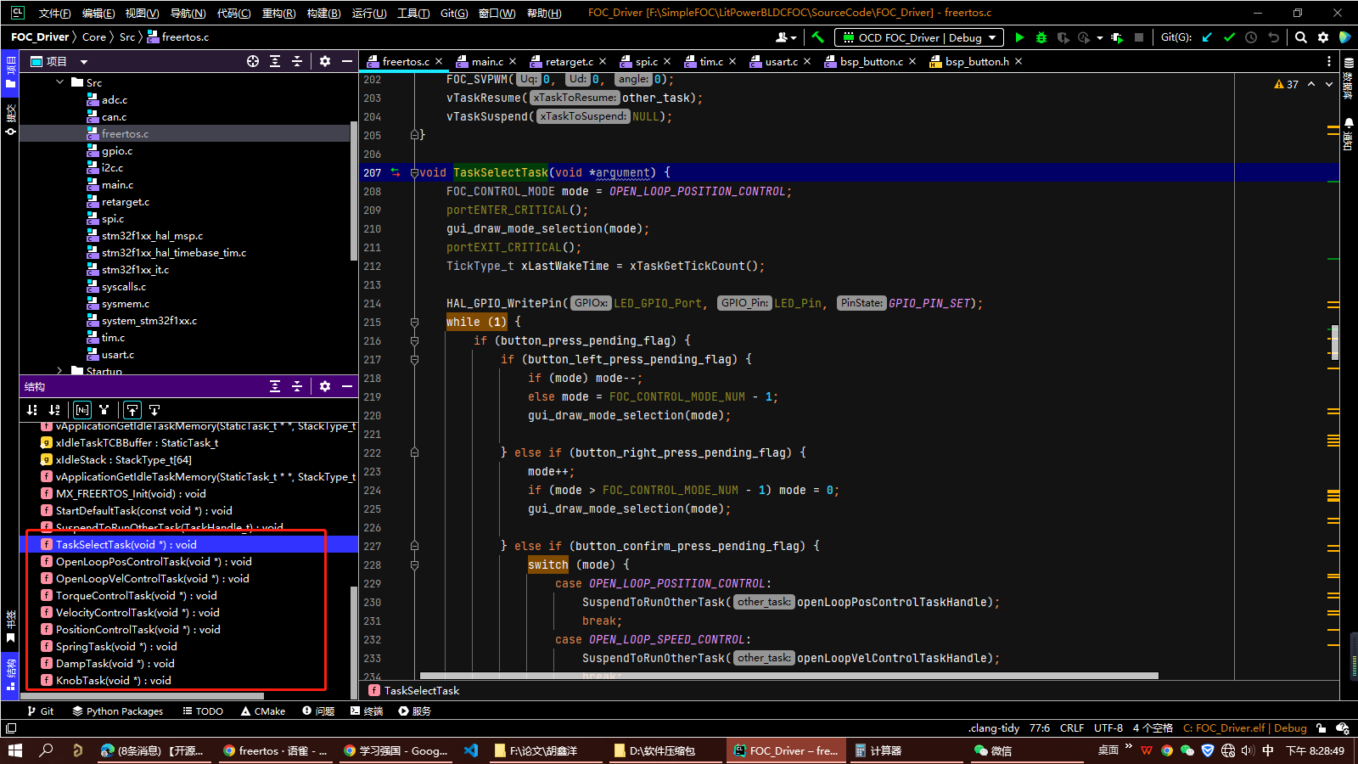Open the Python Packages tool window
The image size is (1358, 764).
[117, 711]
